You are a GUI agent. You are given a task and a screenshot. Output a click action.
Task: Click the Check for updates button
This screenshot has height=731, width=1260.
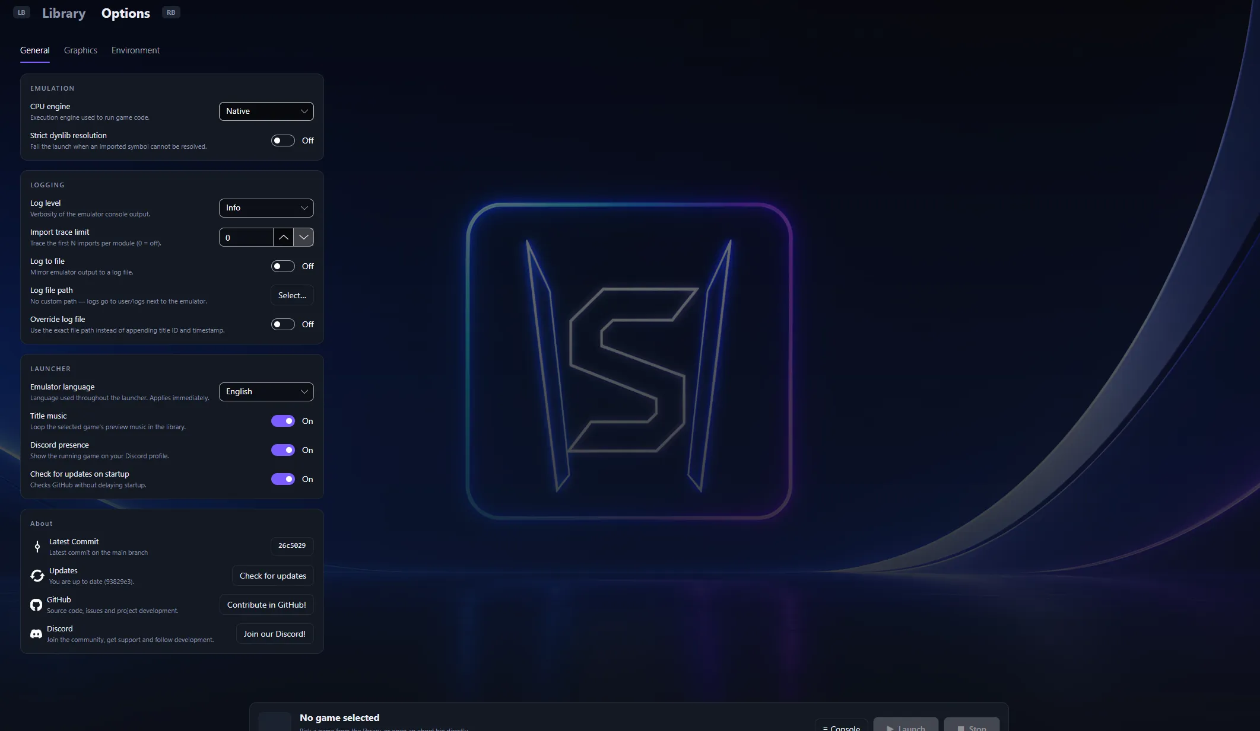[x=273, y=576]
